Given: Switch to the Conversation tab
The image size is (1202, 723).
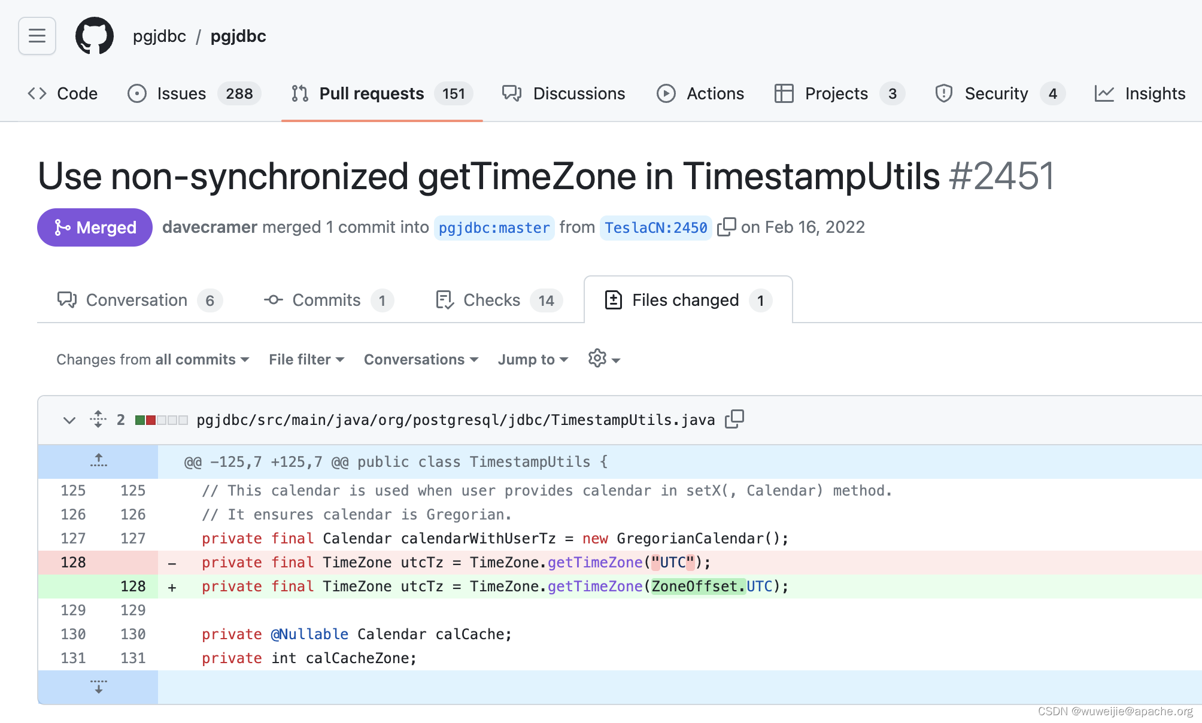Looking at the screenshot, I should click(139, 300).
